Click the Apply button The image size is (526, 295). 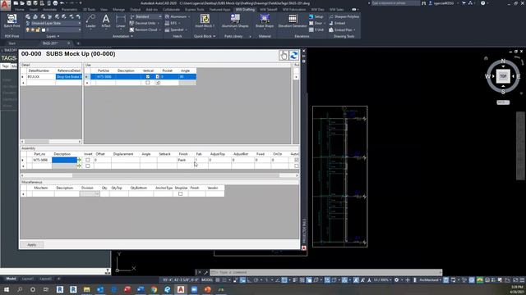pos(31,245)
